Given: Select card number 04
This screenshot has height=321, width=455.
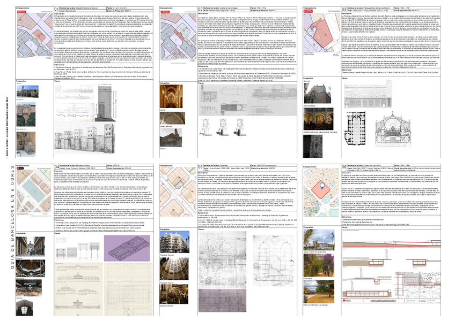Looking at the screenshot, I should coord(56,167).
